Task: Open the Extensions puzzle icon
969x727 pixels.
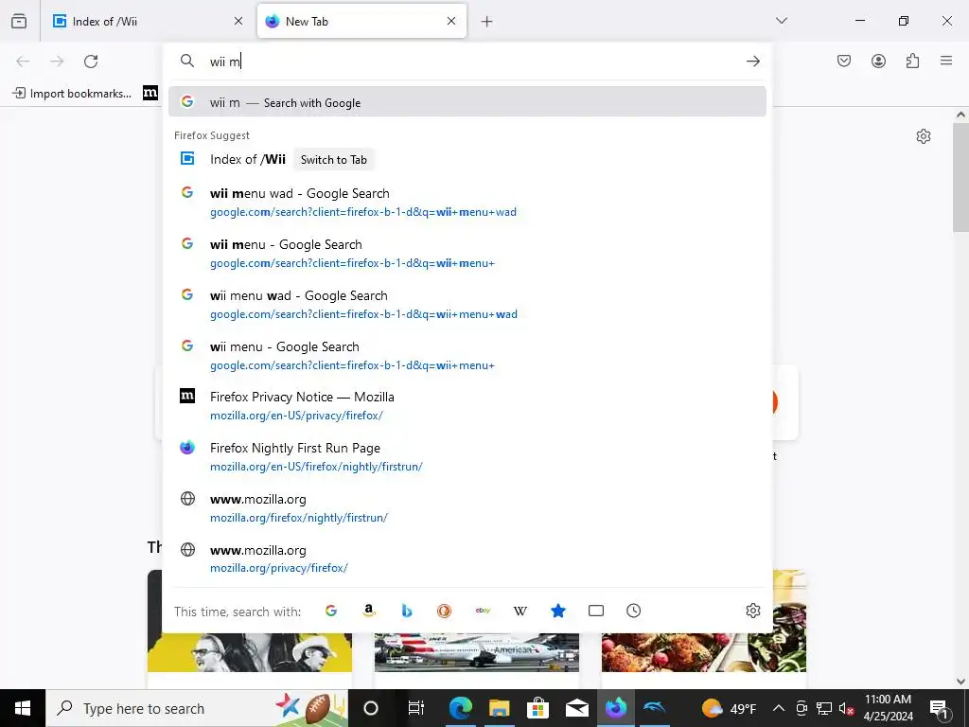Action: 912,61
